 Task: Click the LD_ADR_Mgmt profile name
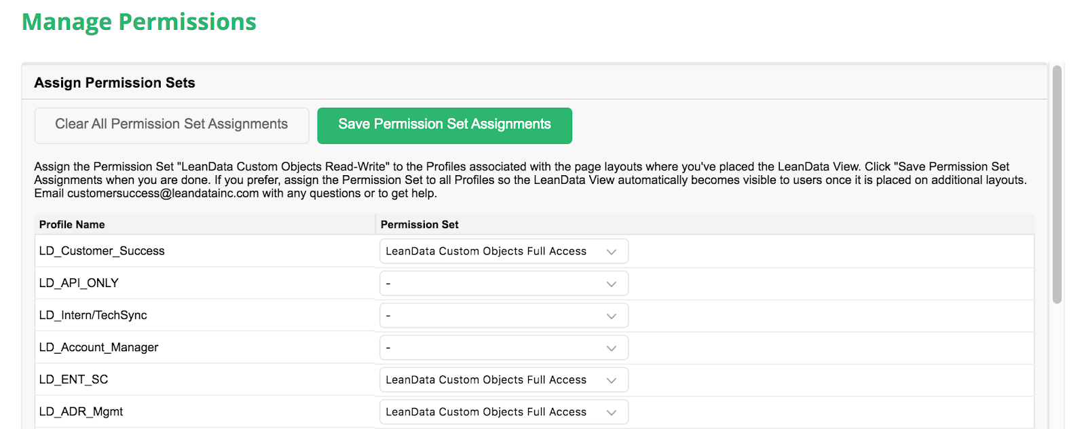[81, 412]
